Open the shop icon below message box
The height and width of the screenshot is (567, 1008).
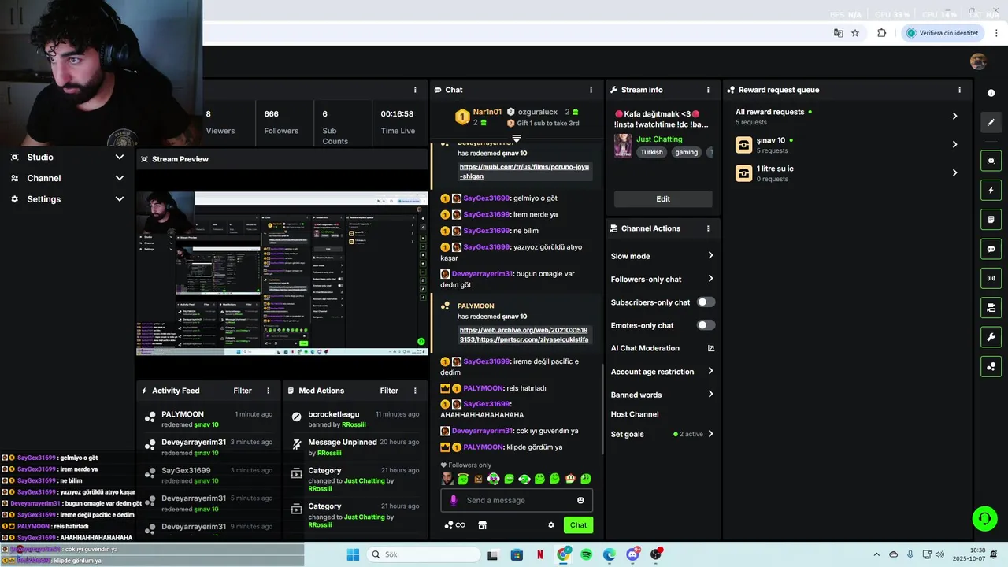483,525
